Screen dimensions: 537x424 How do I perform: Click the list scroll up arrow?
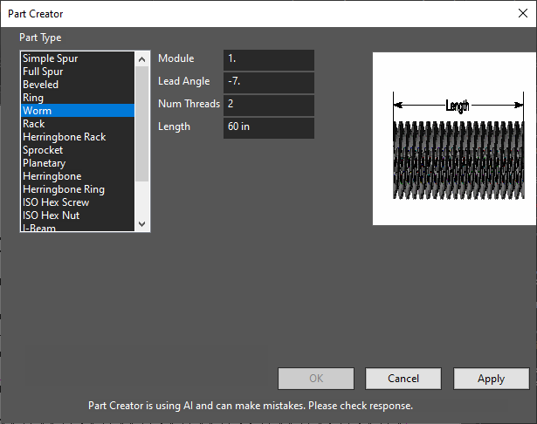pos(141,59)
